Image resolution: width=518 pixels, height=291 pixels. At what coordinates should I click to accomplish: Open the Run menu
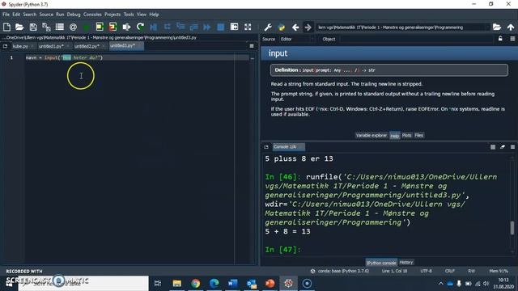point(60,15)
